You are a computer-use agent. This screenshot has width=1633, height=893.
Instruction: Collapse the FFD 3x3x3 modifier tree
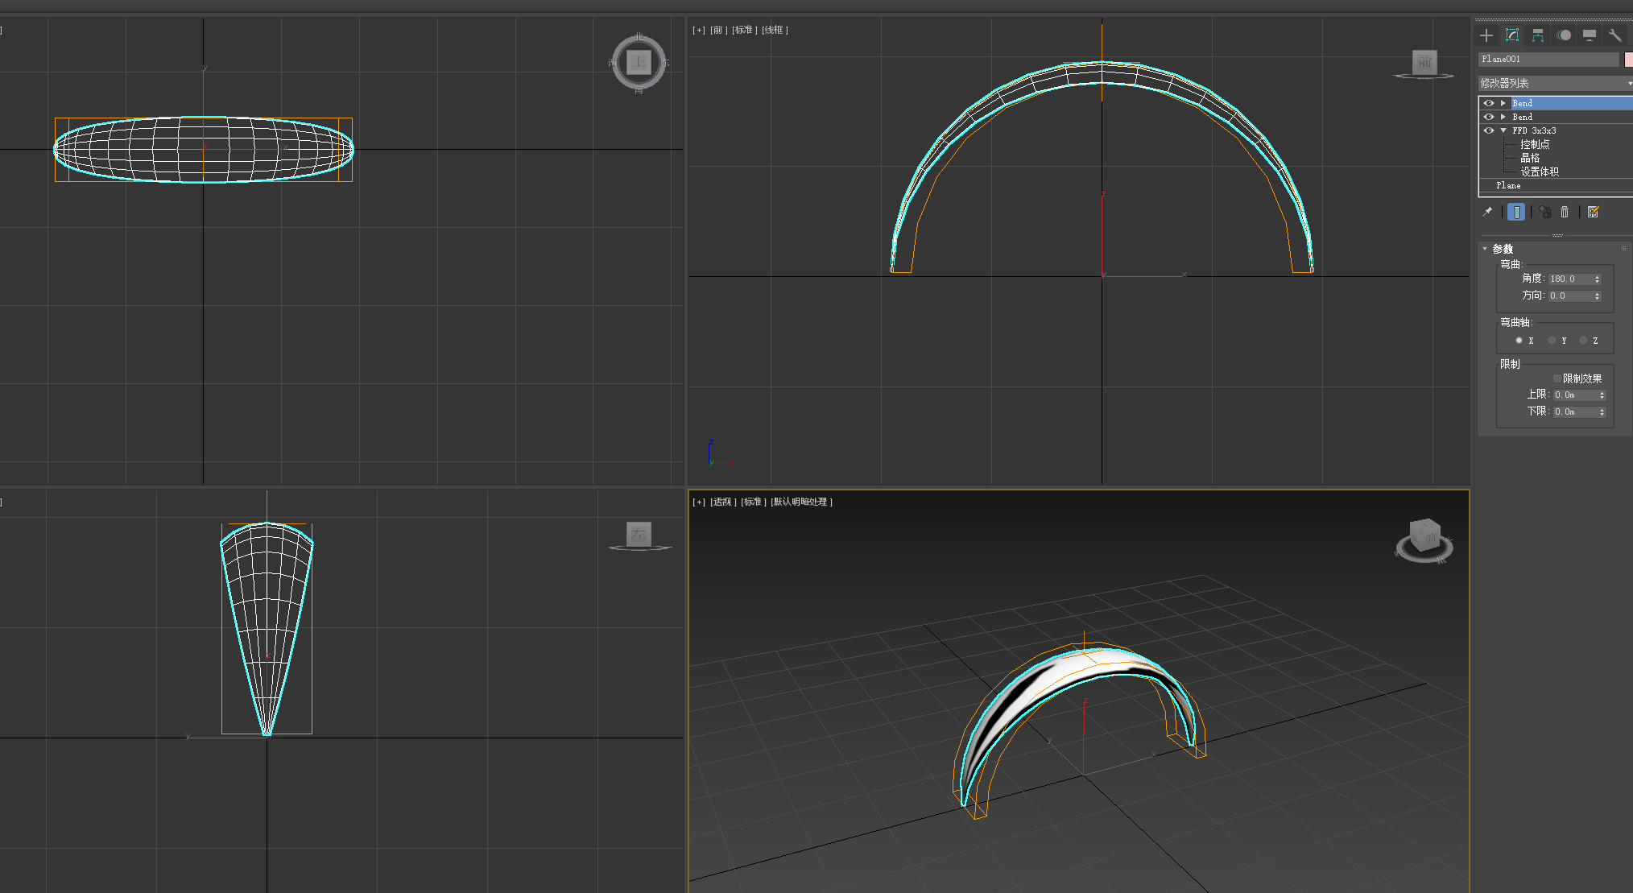(1503, 130)
